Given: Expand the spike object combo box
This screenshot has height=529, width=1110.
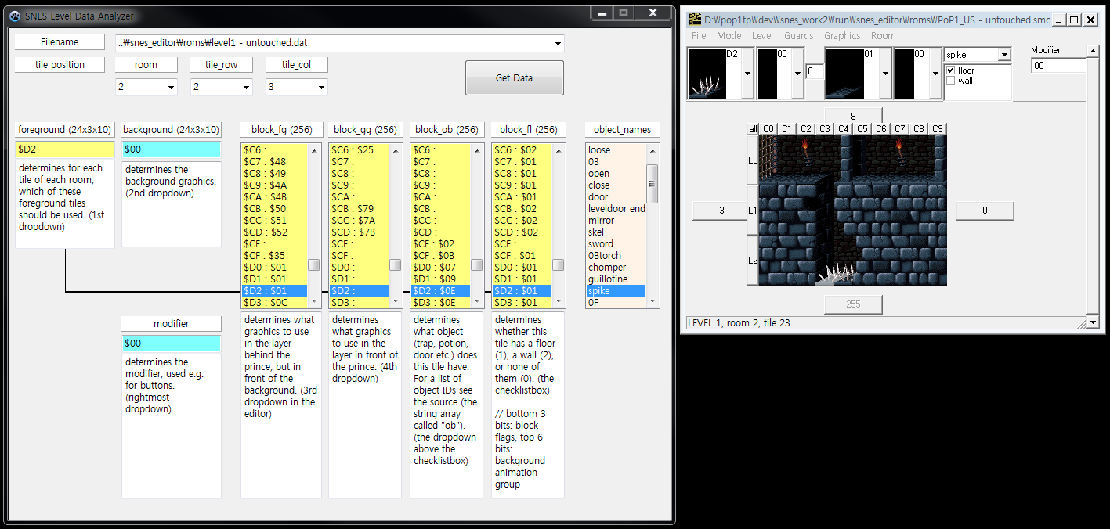Looking at the screenshot, I should (1003, 55).
